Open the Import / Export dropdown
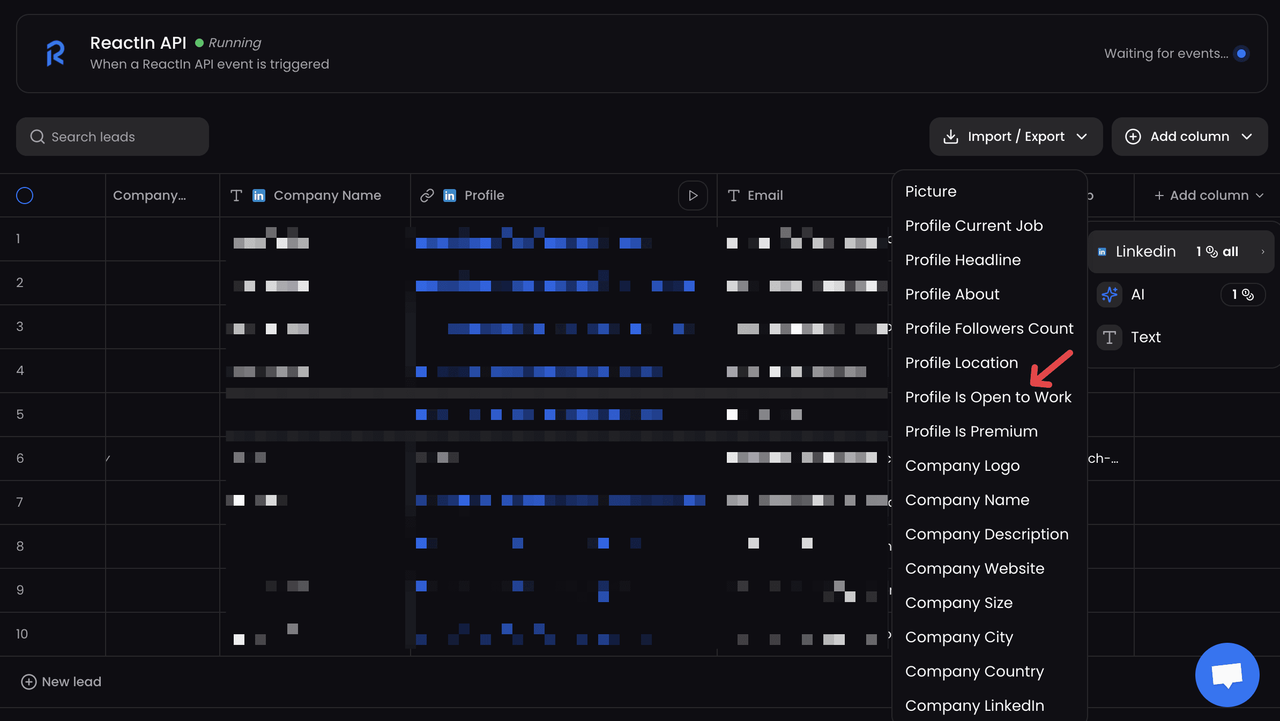 (1016, 137)
